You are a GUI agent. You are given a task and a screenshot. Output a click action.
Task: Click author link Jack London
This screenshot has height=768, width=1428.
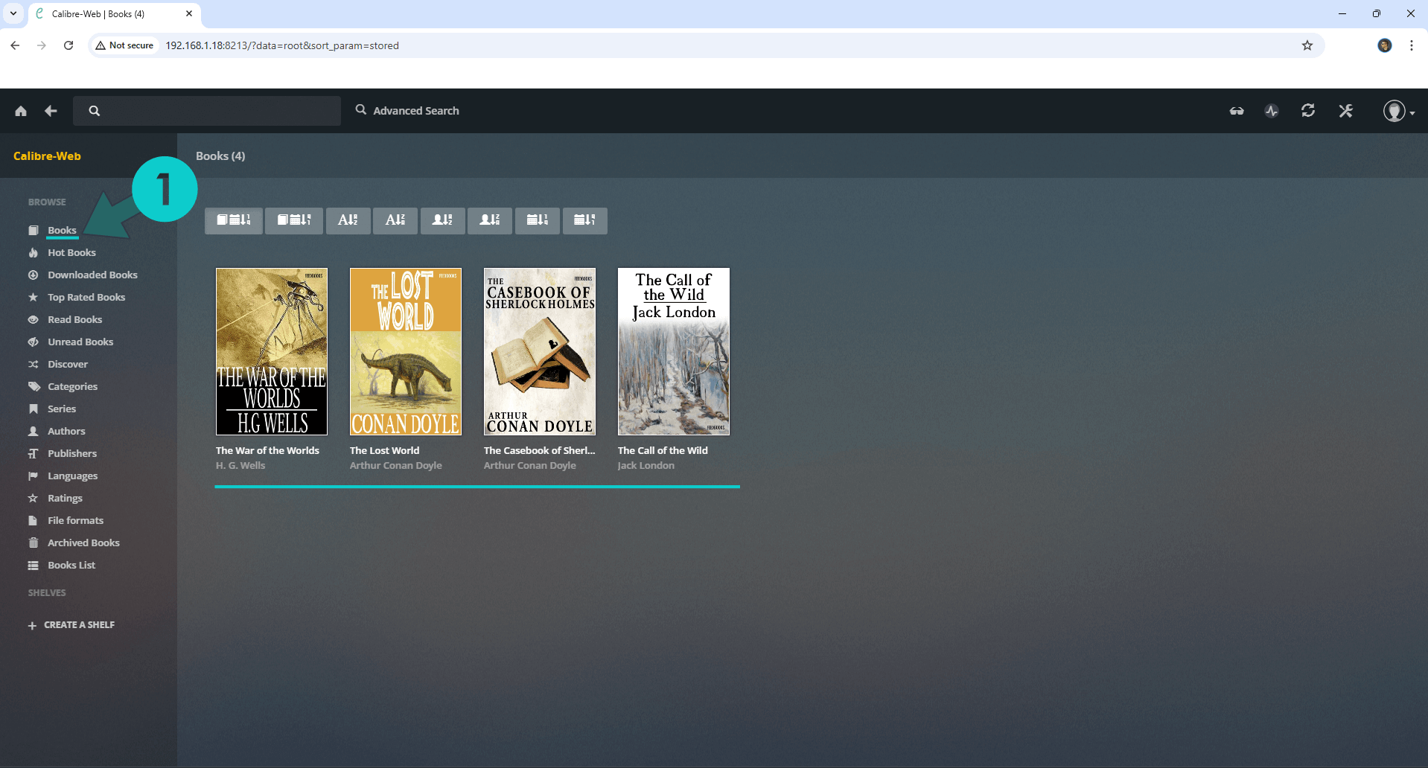click(x=646, y=465)
